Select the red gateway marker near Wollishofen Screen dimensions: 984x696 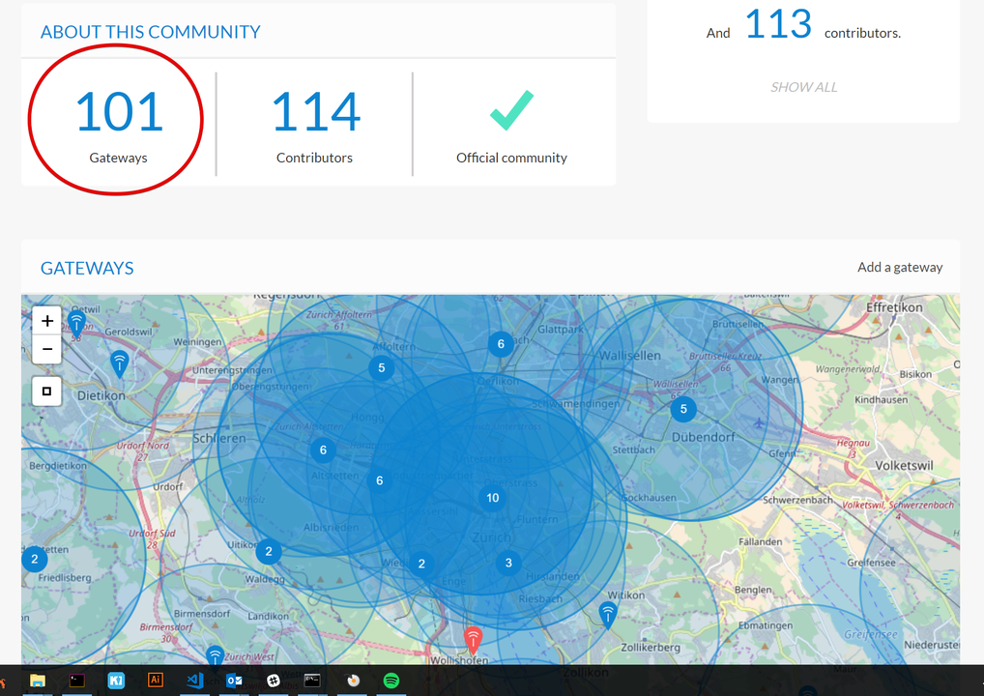[473, 638]
